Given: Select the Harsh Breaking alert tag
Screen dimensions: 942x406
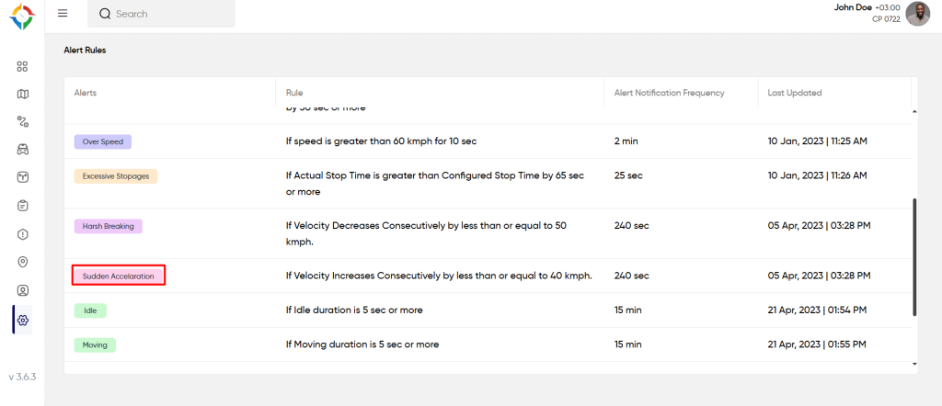Looking at the screenshot, I should click(x=109, y=226).
